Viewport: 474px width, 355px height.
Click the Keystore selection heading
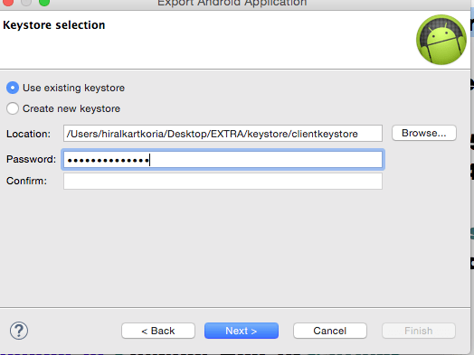pos(54,25)
